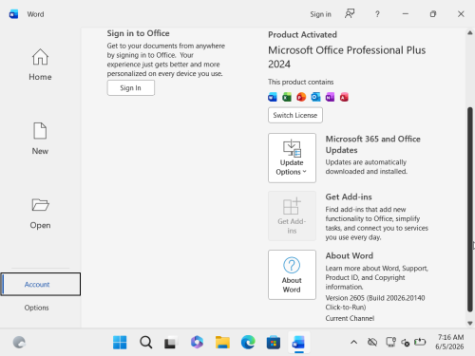Expand the Update Options dropdown
The image size is (475, 356).
point(292,158)
